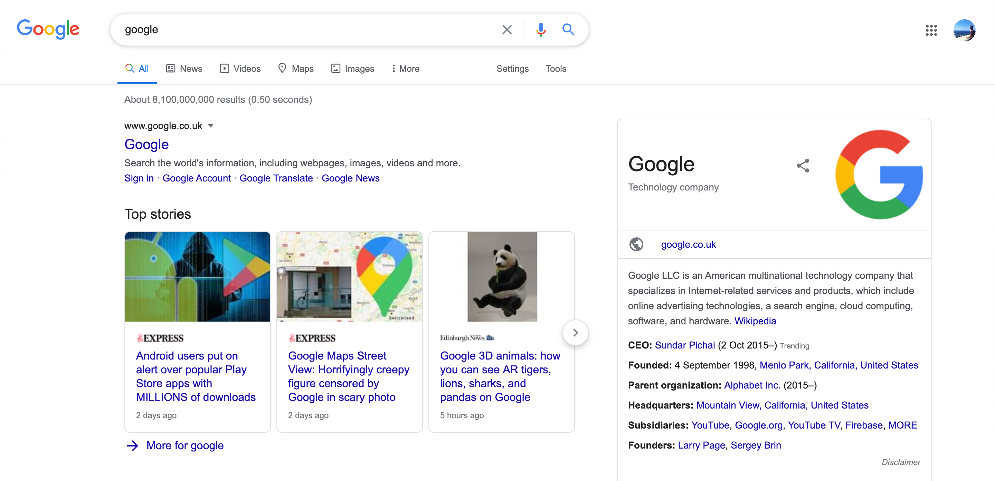995x481 pixels.
Task: Click the 'Top stories' heading text
Action: click(158, 215)
